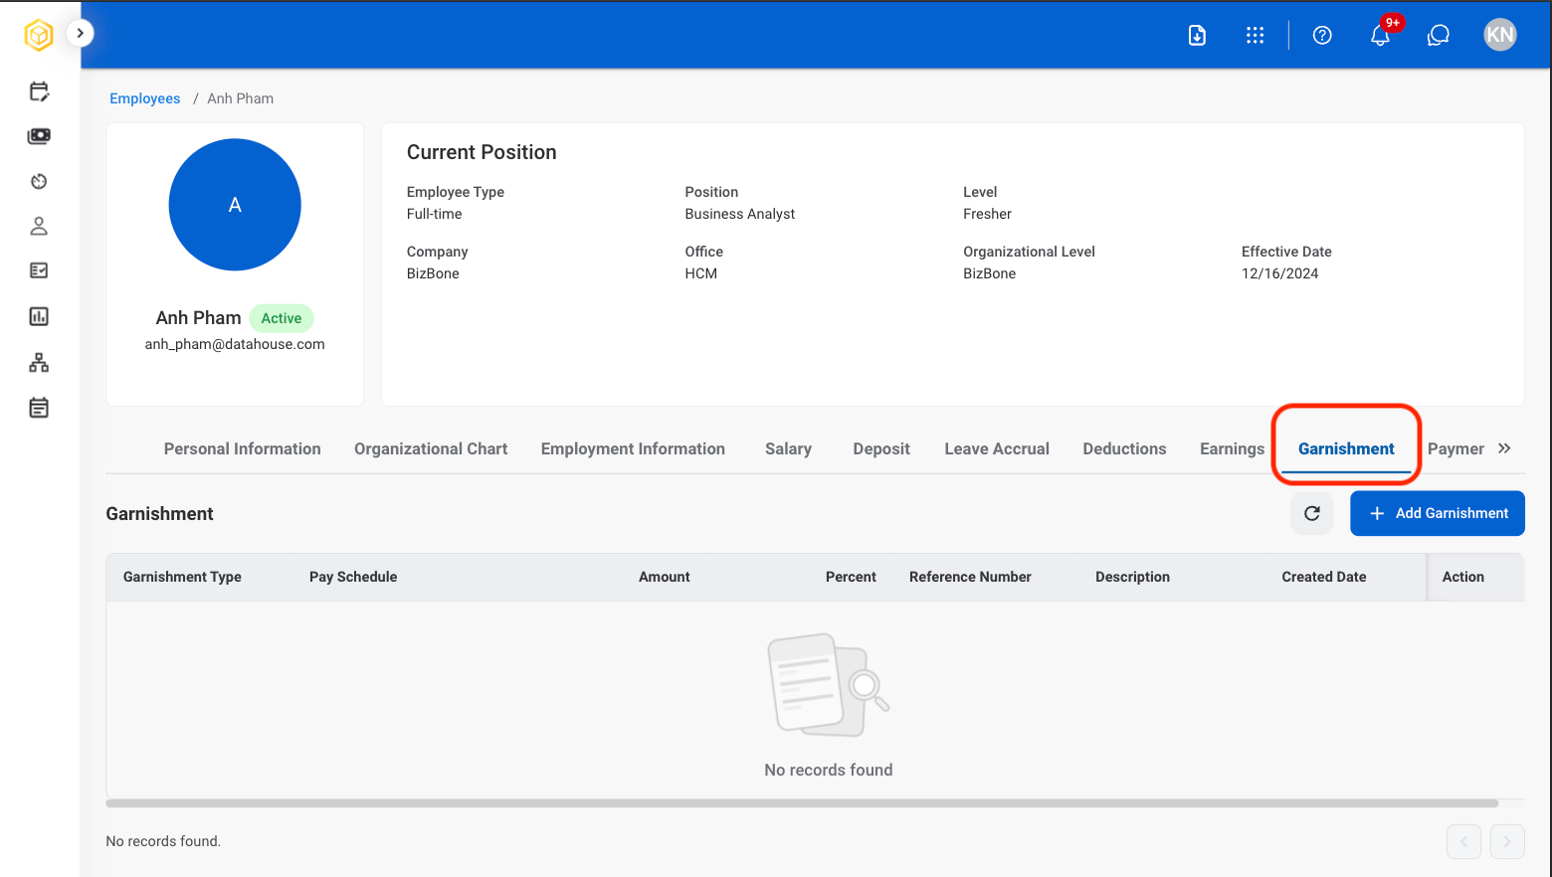Open the chat messages icon in the header
This screenshot has height=877, width=1552.
[1438, 36]
